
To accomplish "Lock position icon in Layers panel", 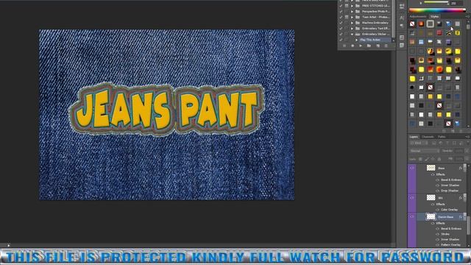I will pos(433,159).
